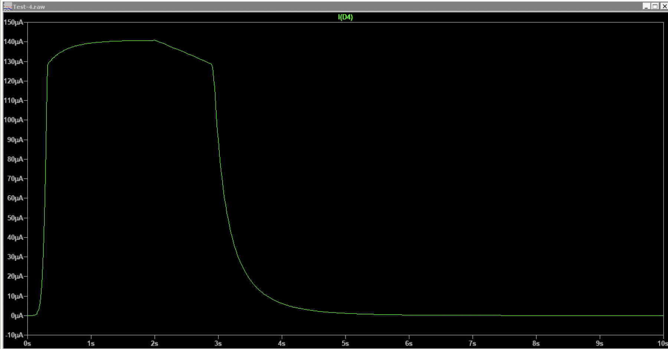The width and height of the screenshot is (668, 349).
Task: Click the 30µA vertical axis label
Action: [15, 257]
